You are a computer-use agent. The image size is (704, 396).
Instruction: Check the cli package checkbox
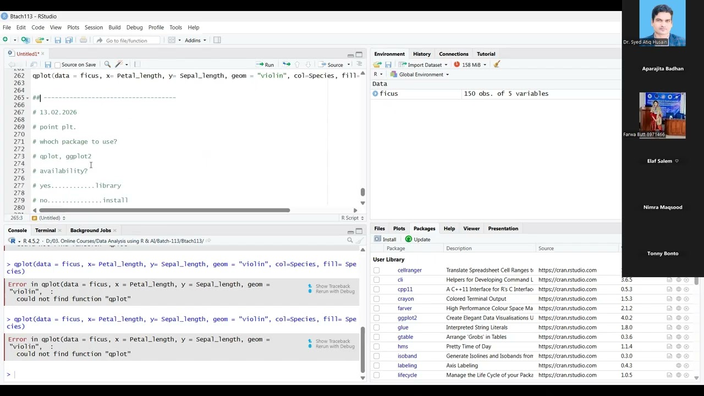376,280
